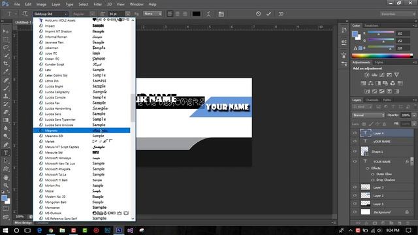Hide Layer 3 using its eye icon
This screenshot has width=418, height=235.
(355, 187)
